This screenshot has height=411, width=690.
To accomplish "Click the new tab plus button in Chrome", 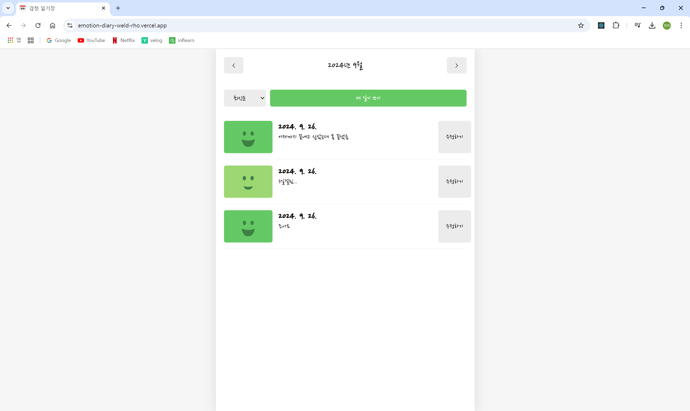I will (118, 8).
